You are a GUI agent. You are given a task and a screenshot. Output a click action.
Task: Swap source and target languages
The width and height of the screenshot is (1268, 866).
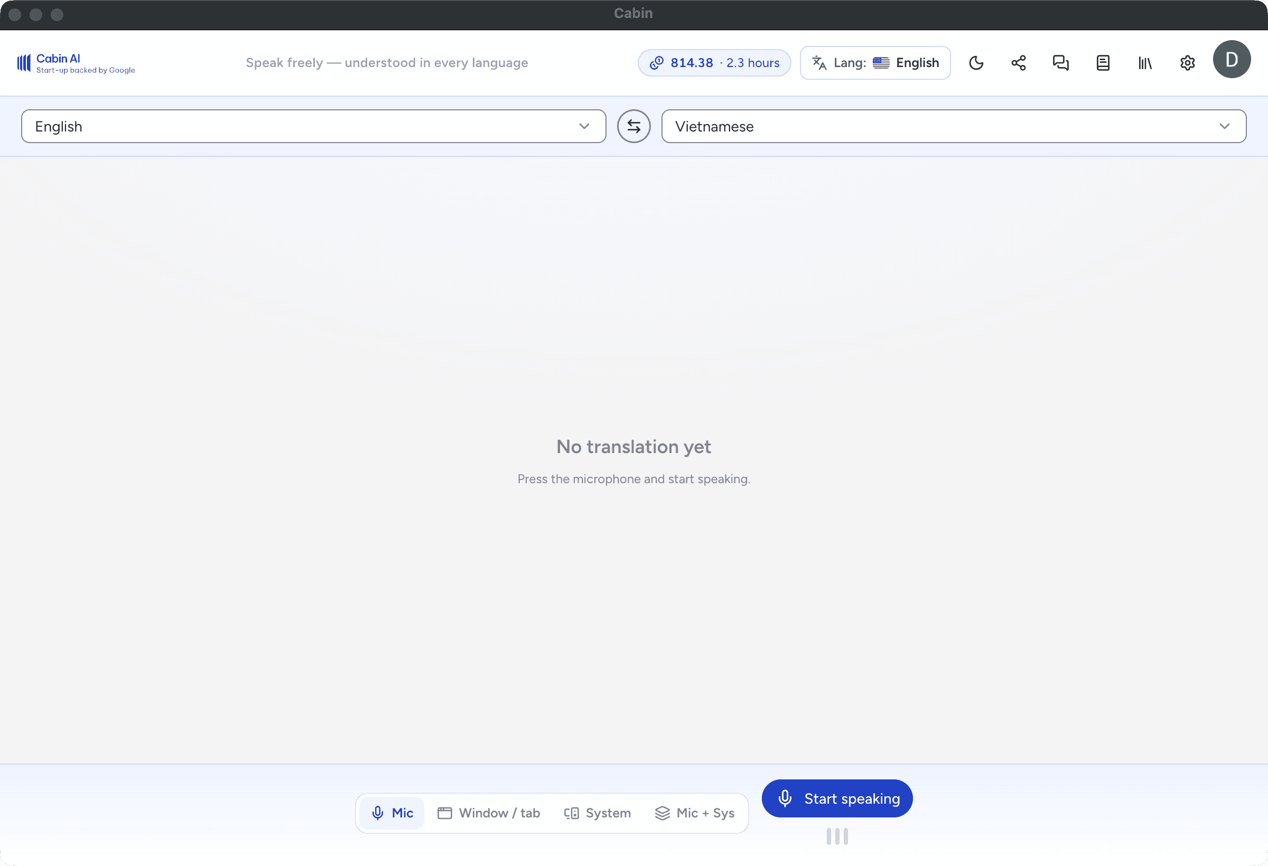point(633,127)
